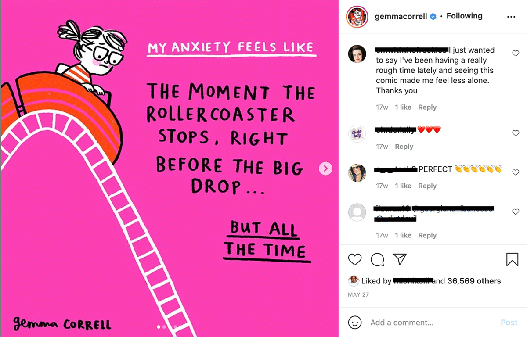527x337 pixels.
Task: Share post via paper plane icon
Action: (400, 259)
